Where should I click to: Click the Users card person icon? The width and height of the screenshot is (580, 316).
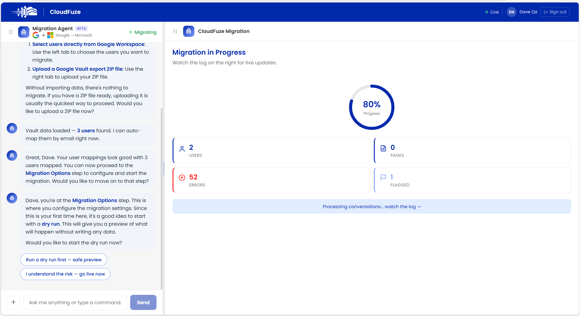182,149
